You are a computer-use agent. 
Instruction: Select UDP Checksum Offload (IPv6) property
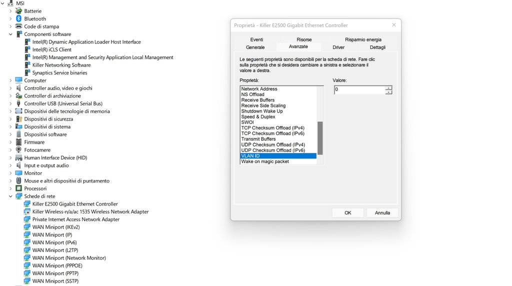pyautogui.click(x=278, y=150)
